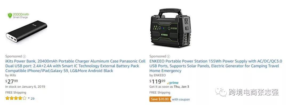
Task: Click the info icon beside left Sponsored label
Action: click(24, 56)
